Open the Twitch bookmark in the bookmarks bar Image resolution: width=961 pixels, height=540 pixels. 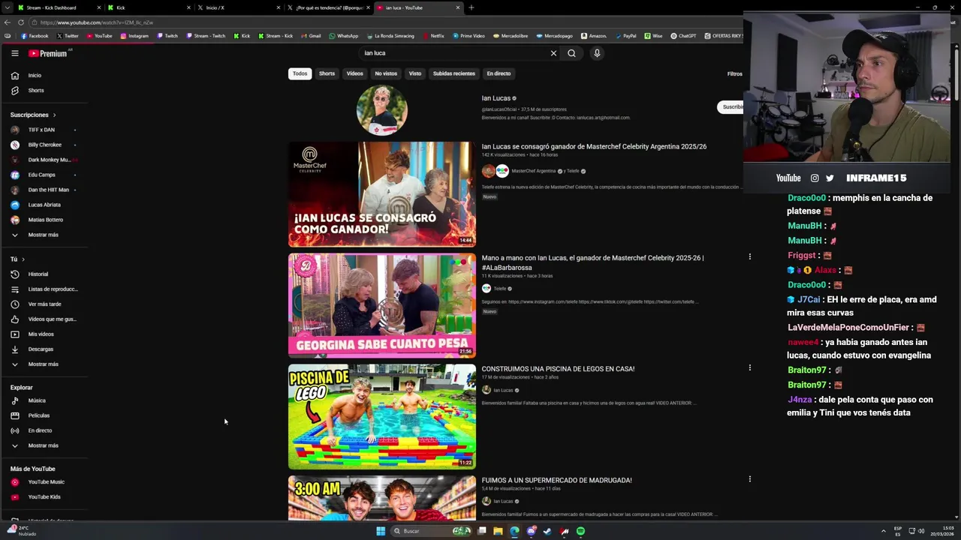point(167,36)
